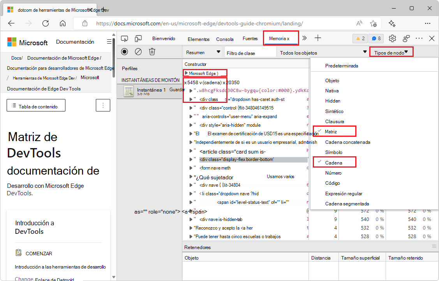Click Clear all profiles icon

(138, 51)
